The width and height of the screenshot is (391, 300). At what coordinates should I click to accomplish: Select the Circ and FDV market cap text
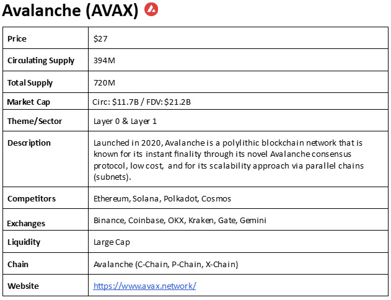click(x=141, y=102)
